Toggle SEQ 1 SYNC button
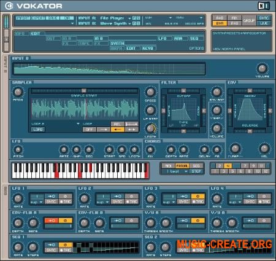Viewport: 276px width, 261px height. (52, 250)
